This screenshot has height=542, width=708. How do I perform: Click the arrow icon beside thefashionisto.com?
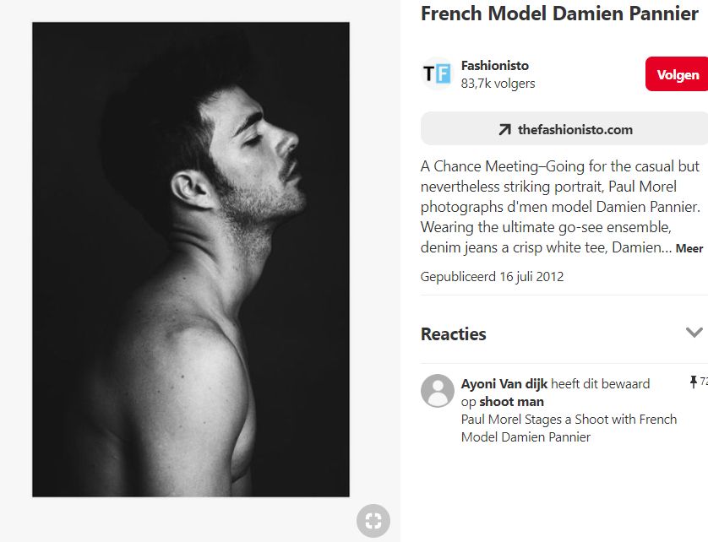click(x=504, y=129)
